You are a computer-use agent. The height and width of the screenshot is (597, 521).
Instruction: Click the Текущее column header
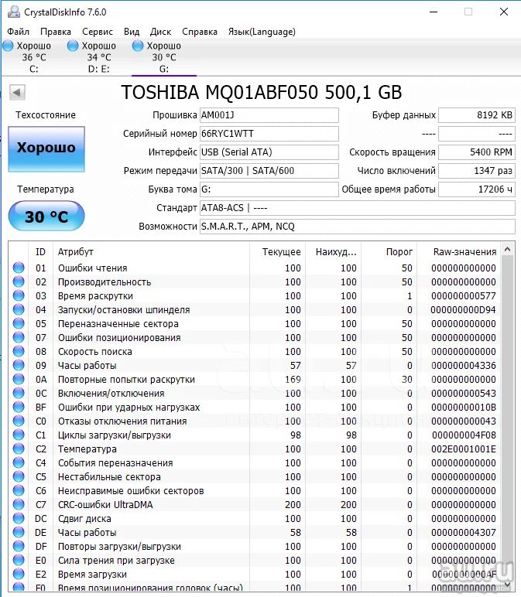[x=277, y=251]
